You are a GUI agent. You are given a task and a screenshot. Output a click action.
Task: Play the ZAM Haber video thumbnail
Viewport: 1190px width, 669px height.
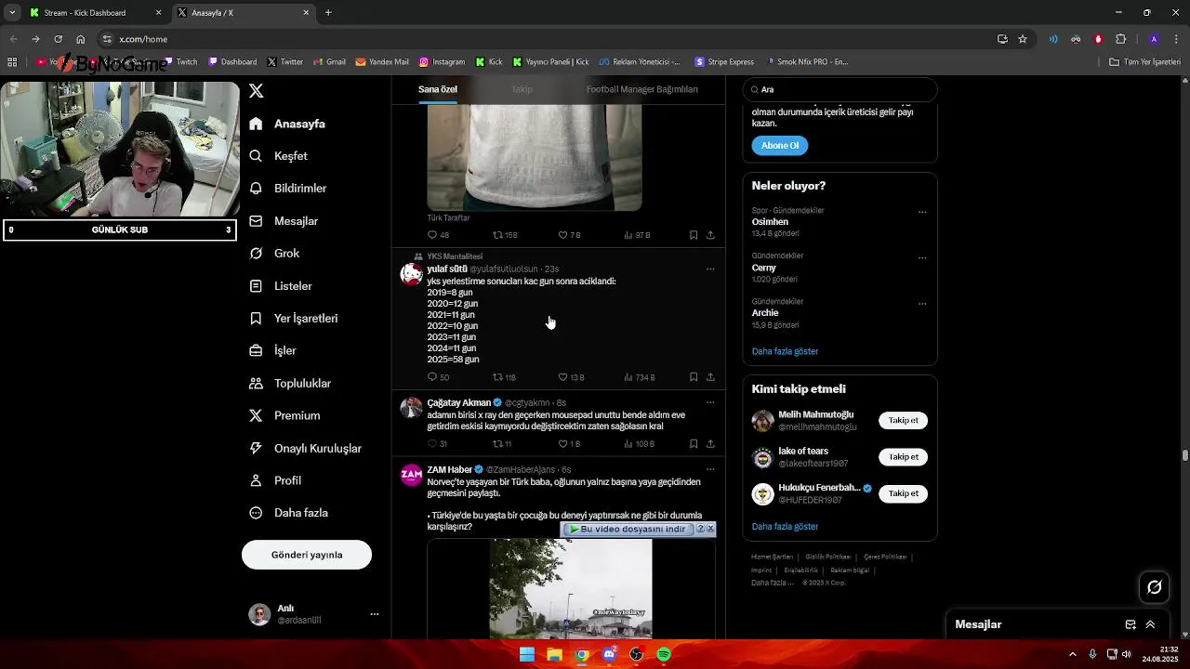point(571,588)
